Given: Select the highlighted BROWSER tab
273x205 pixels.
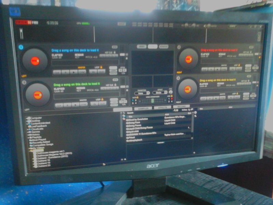Looking at the screenshot, I should (123, 109).
